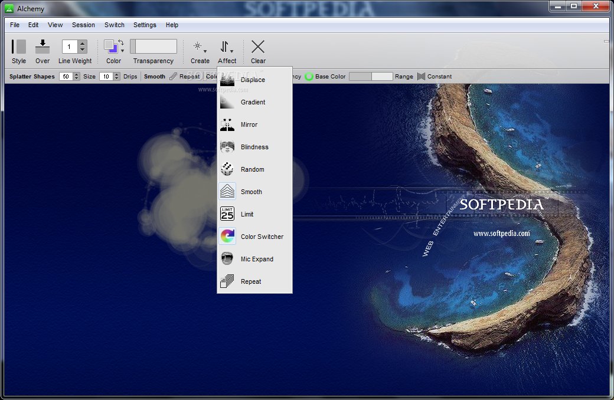Adjust the Transparency slider

153,46
